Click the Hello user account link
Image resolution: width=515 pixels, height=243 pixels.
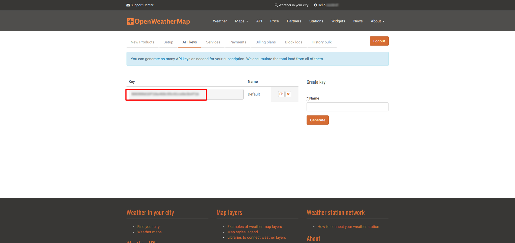tap(326, 5)
